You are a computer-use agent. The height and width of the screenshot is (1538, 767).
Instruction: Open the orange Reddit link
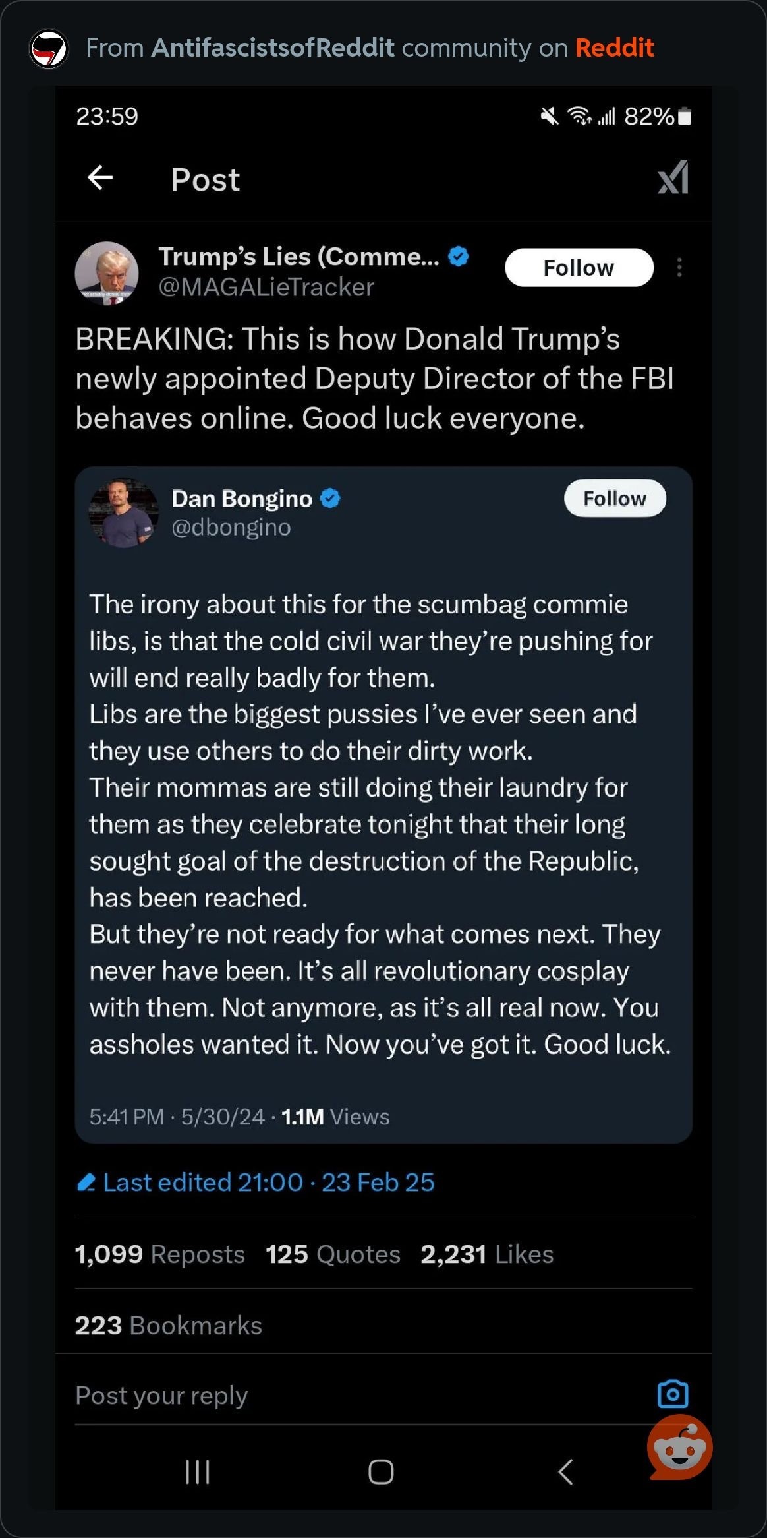(614, 47)
